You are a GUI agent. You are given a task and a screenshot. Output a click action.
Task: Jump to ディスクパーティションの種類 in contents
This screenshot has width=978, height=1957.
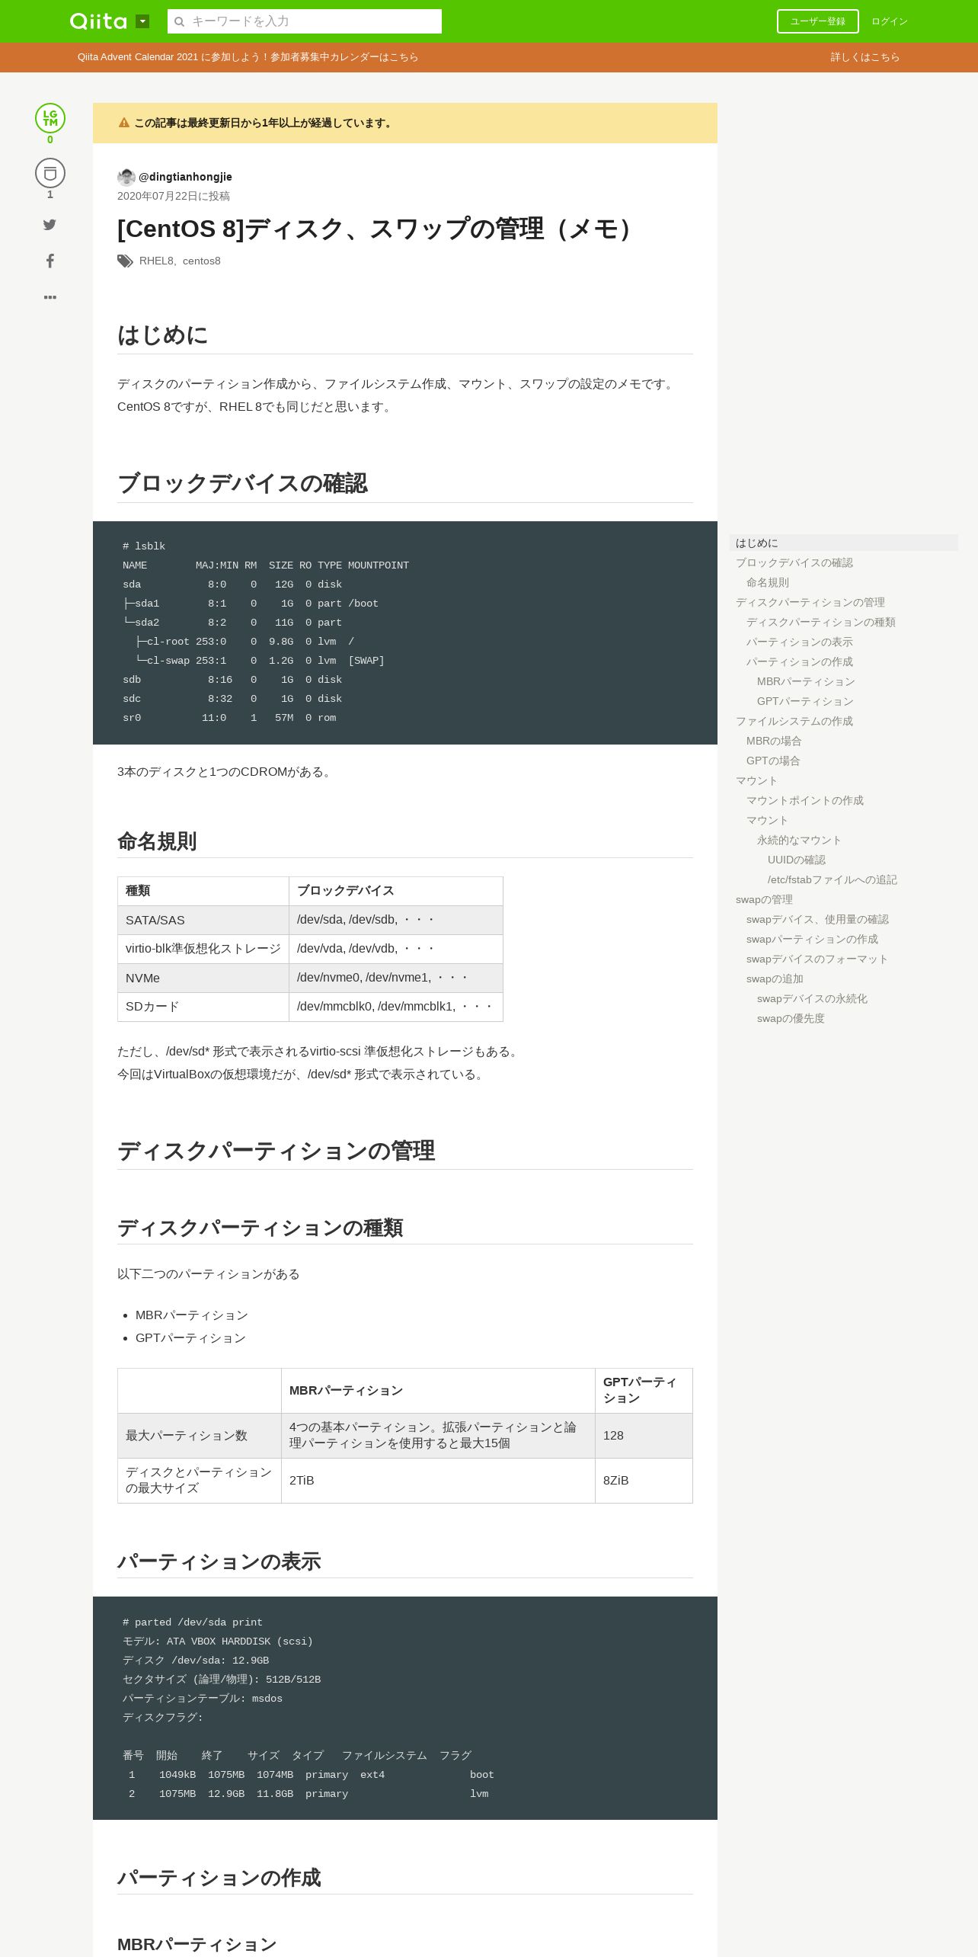(821, 622)
